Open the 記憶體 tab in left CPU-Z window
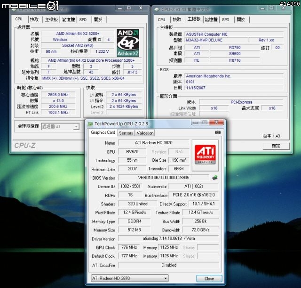Viewport: 301px width, 288px height. tap(69, 19)
